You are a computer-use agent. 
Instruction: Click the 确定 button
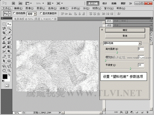click(x=125, y=30)
